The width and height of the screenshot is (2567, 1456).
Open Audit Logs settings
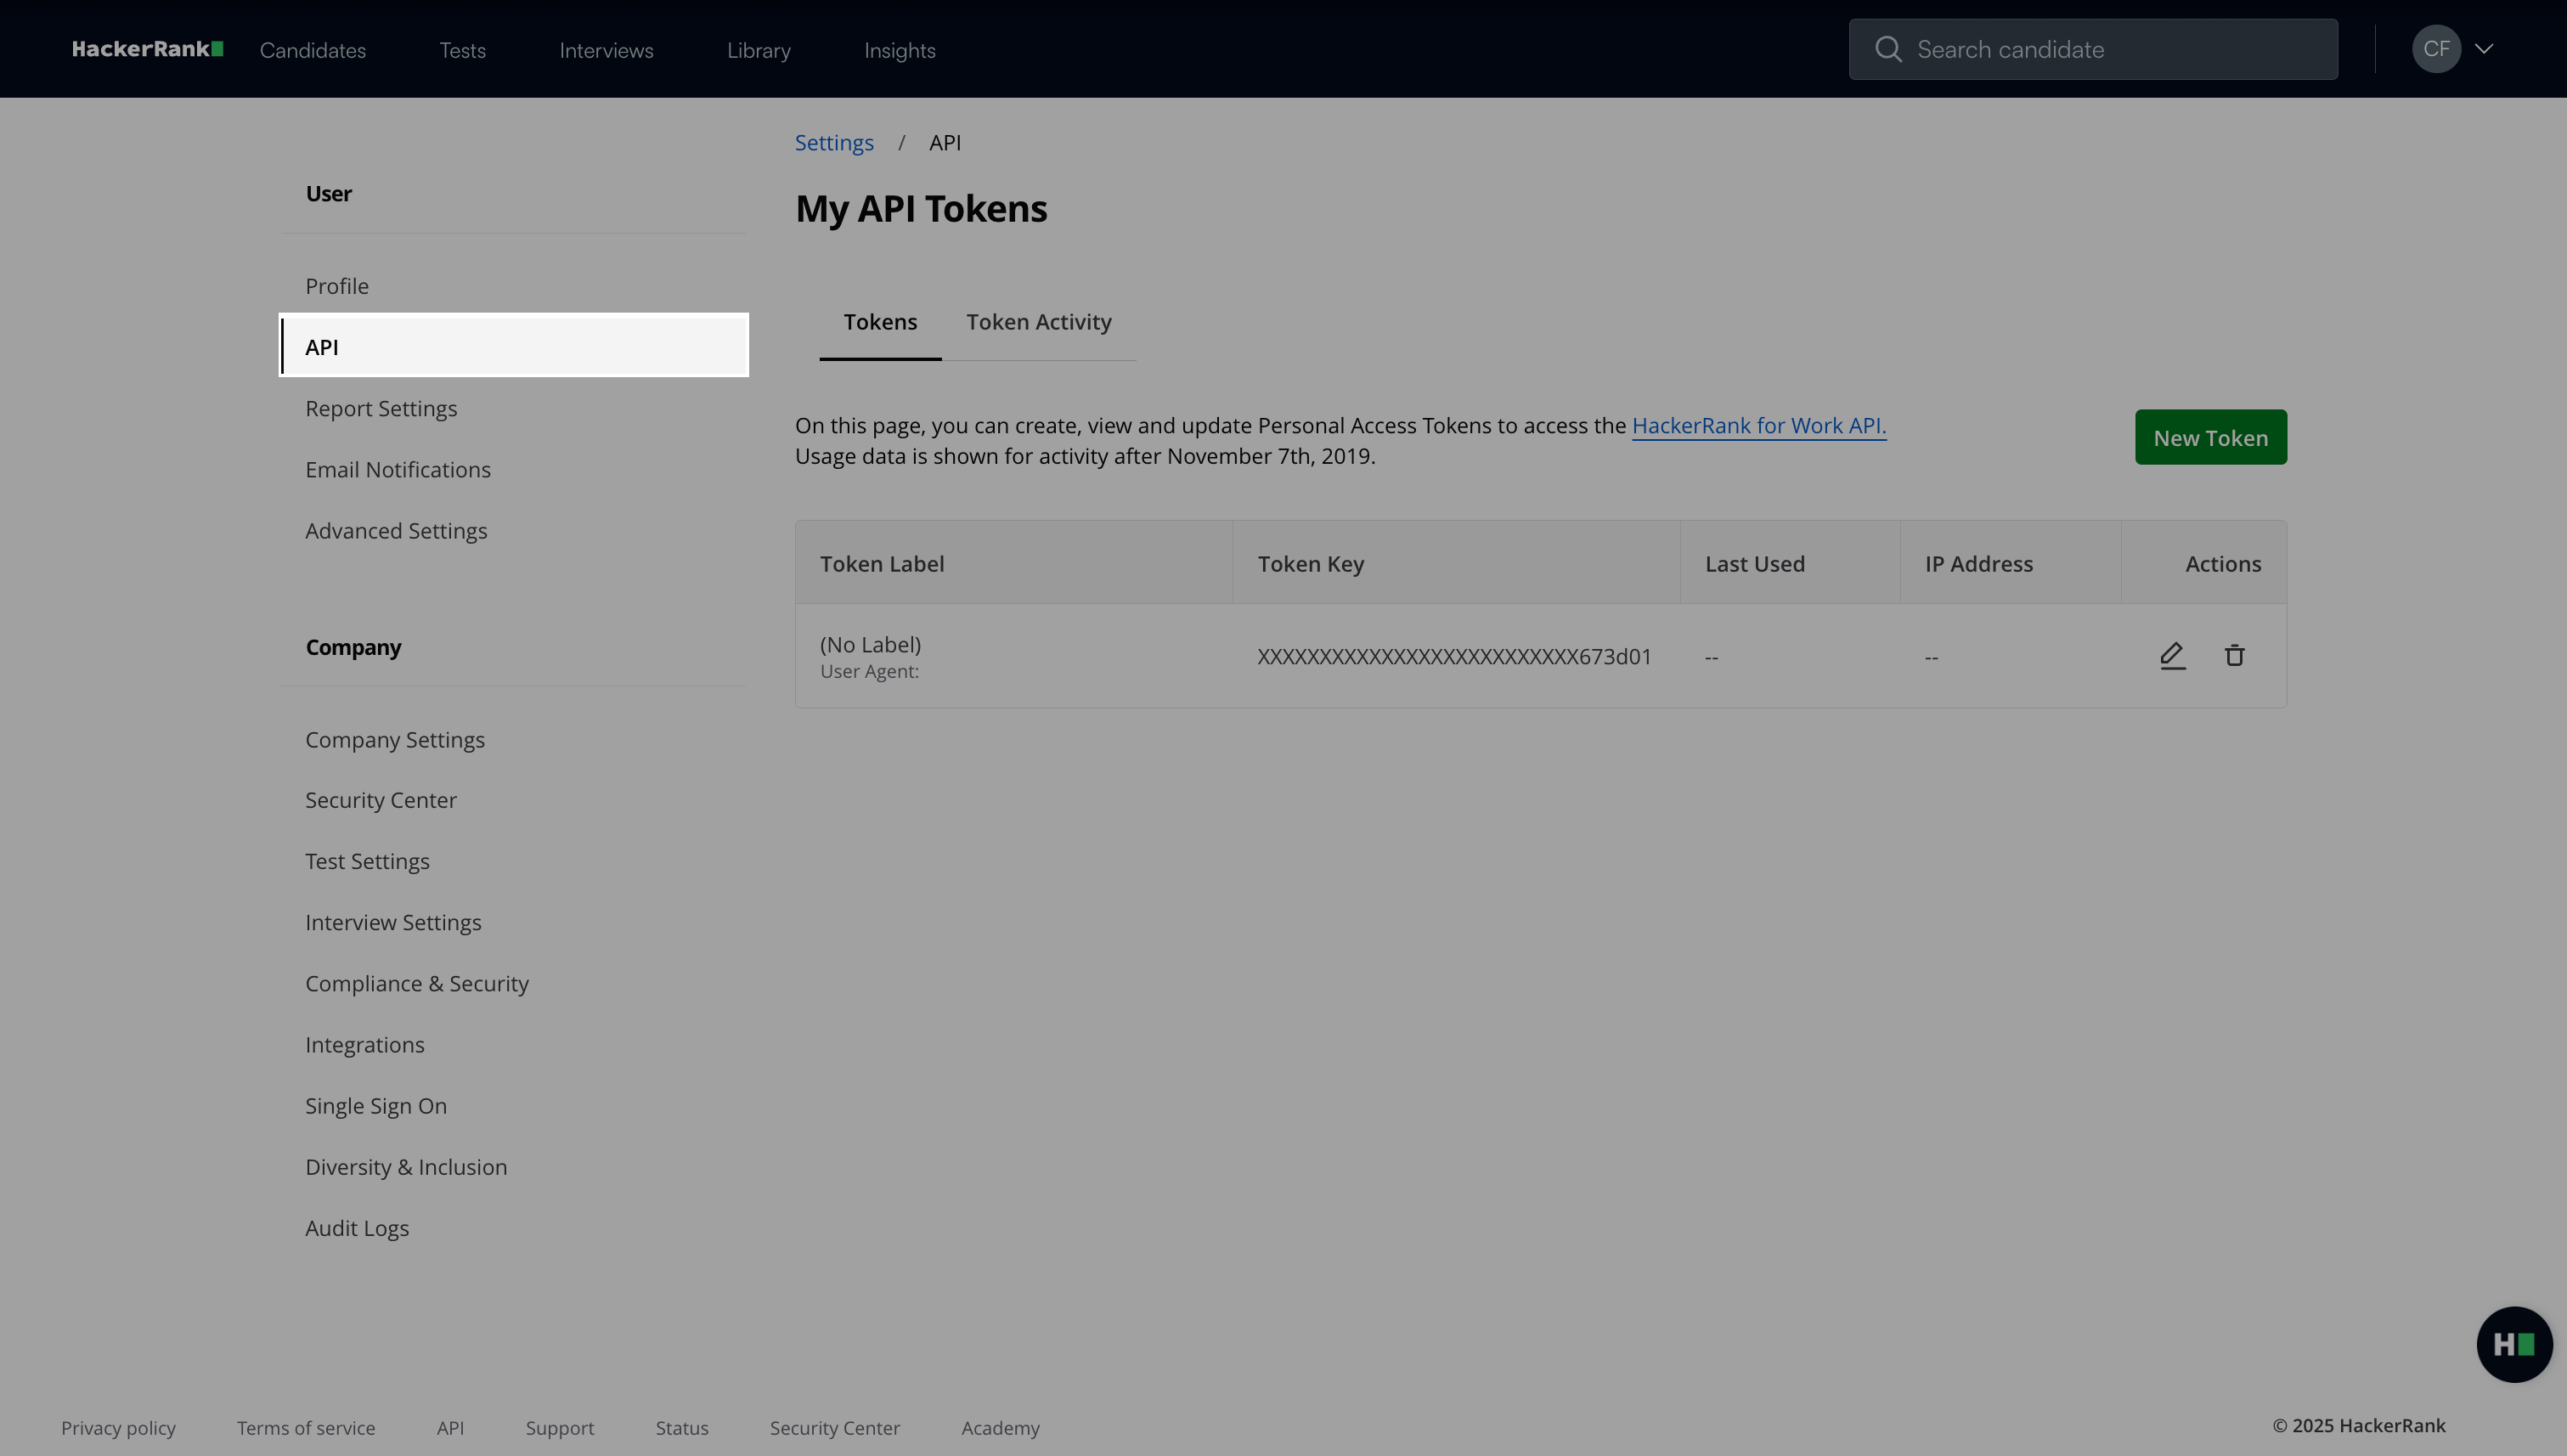357,1228
